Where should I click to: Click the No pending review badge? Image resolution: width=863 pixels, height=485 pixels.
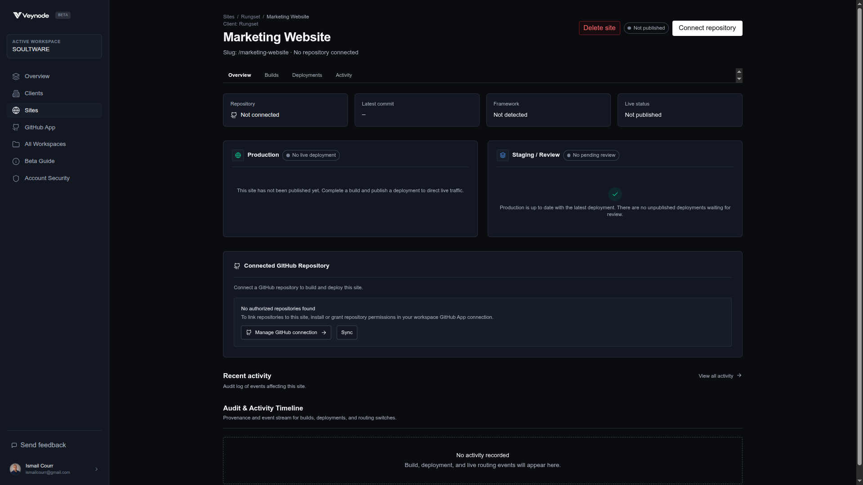point(591,155)
